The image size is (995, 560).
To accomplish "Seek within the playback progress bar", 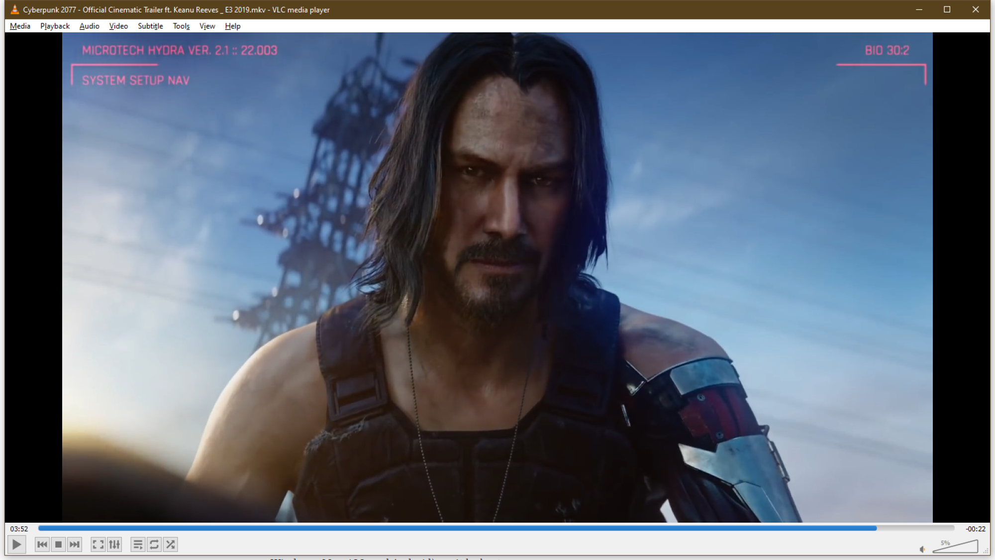I will tap(496, 528).
